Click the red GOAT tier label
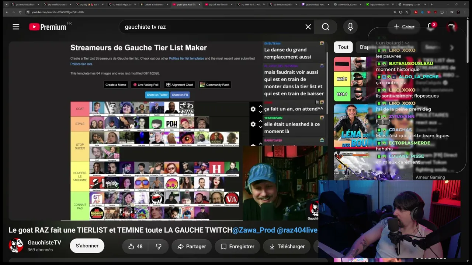The height and width of the screenshot is (265, 472). tap(80, 109)
